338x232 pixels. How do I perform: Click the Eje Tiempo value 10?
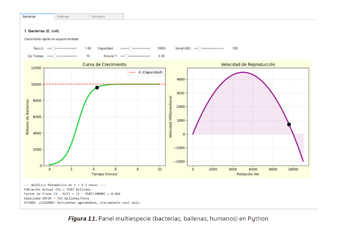88,56
